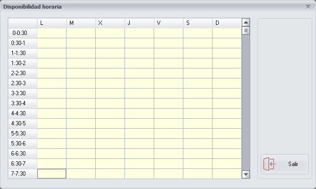Image resolution: width=316 pixels, height=189 pixels.
Task: Select the V column header
Action: (169, 23)
